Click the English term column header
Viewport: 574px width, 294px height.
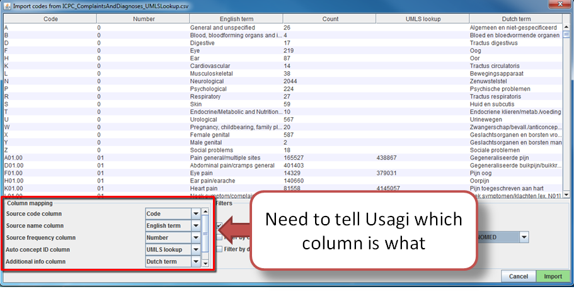point(234,19)
